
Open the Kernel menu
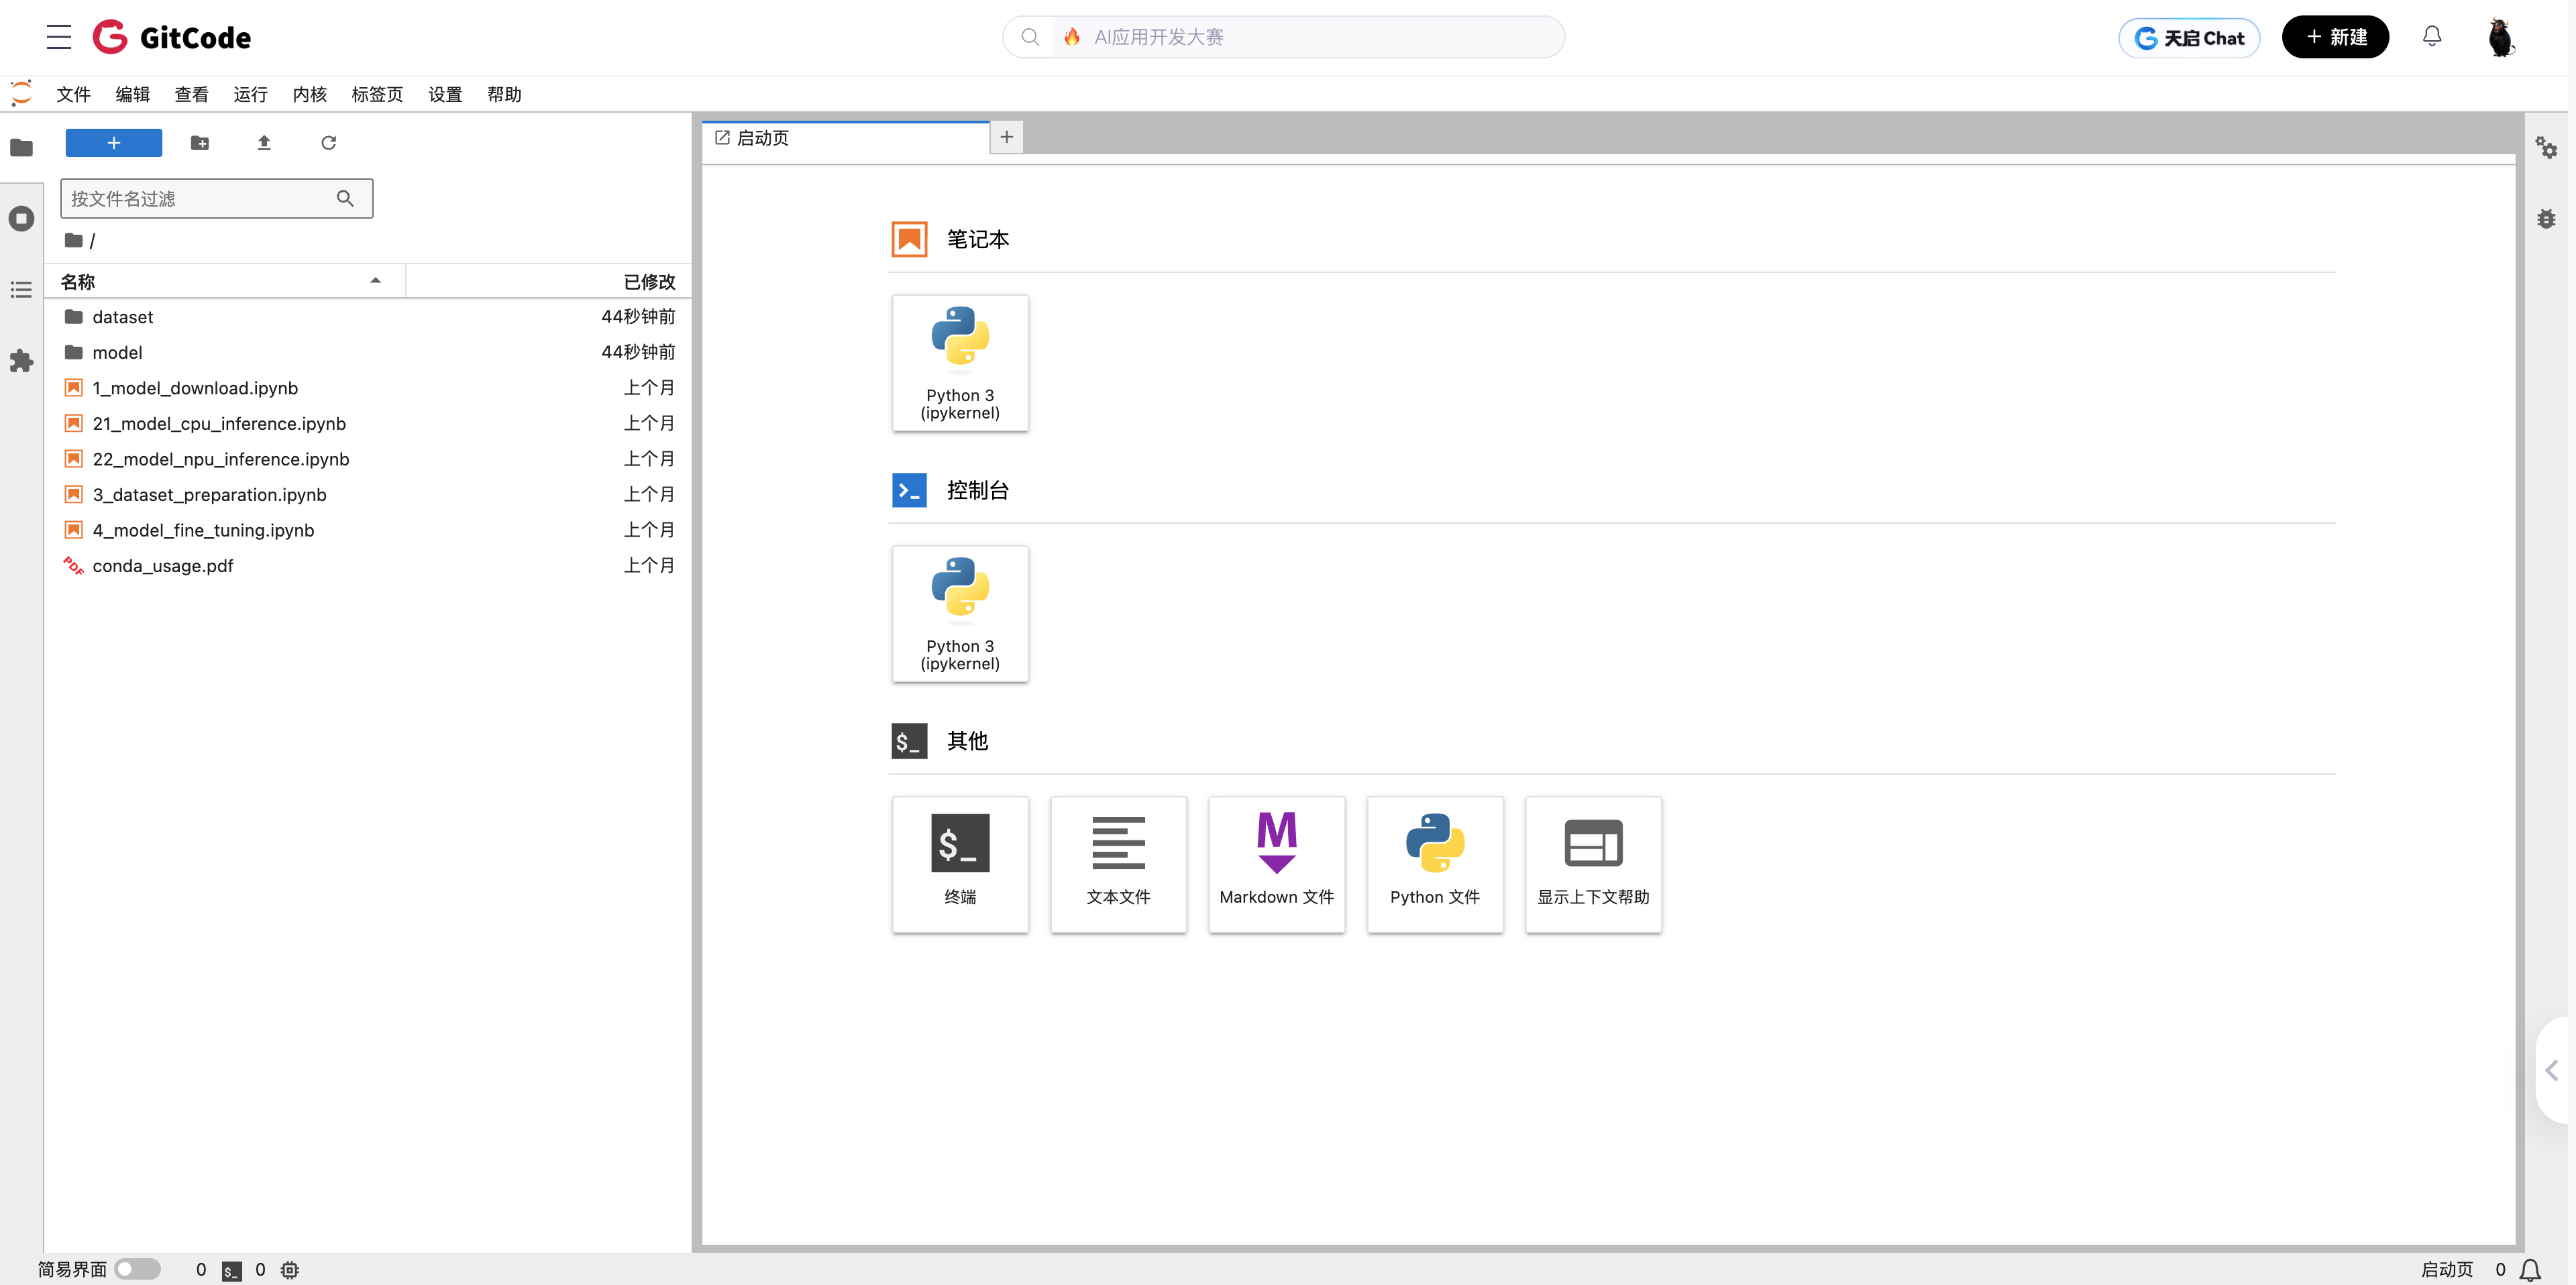pos(309,94)
